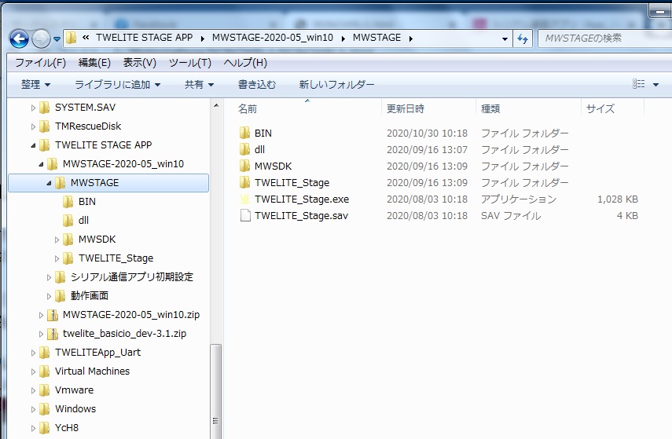Image resolution: width=672 pixels, height=439 pixels.
Task: Click the シリアル通信アプリ初期設定 folder icon
Action: [x=60, y=277]
